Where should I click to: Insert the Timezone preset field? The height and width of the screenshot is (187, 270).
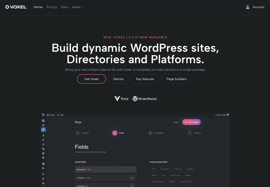(178, 169)
